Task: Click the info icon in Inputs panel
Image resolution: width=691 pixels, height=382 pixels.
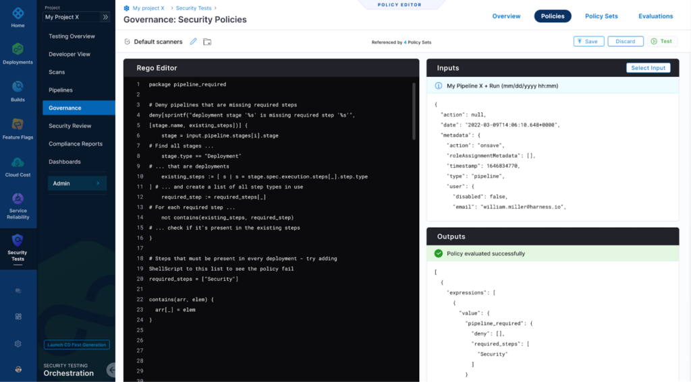Action: (x=439, y=86)
